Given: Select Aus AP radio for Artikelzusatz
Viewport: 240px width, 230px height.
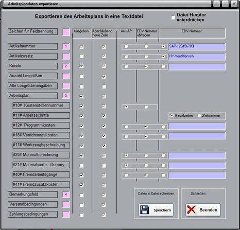Looking at the screenshot, I should point(126,57).
